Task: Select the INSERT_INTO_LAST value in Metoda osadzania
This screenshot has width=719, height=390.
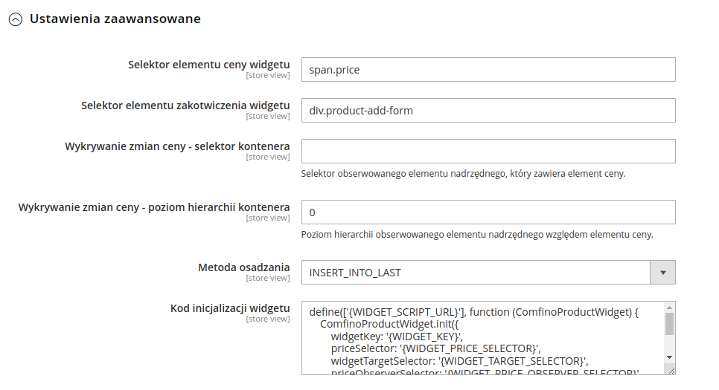Action: (476, 273)
